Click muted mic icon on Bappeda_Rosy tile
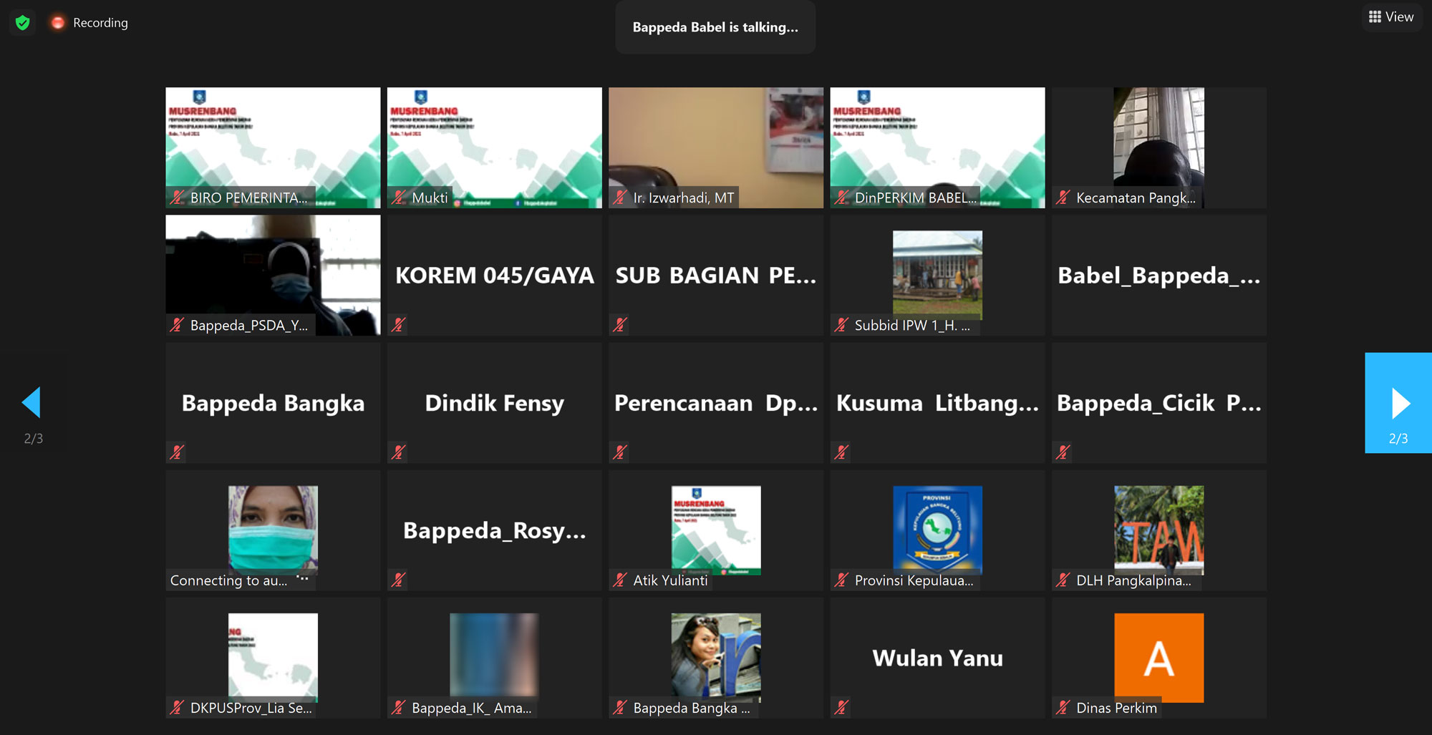Image resolution: width=1432 pixels, height=735 pixels. pos(399,580)
